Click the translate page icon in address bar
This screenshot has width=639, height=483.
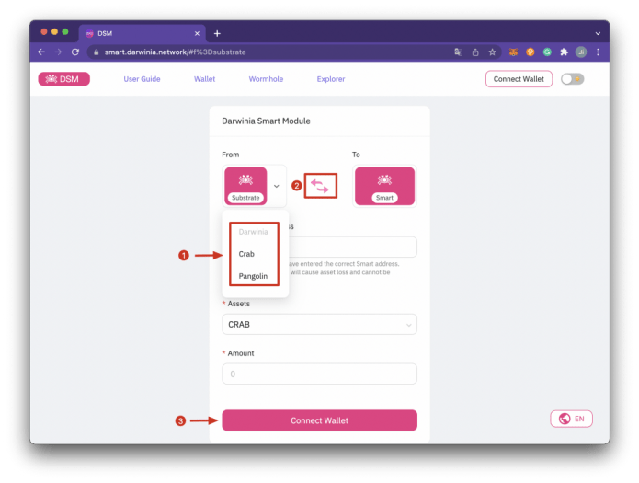click(x=459, y=52)
